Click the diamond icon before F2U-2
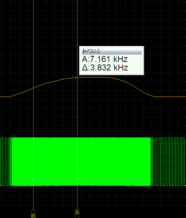Image resolution: width=186 pixels, height=218 pixels. point(86,51)
